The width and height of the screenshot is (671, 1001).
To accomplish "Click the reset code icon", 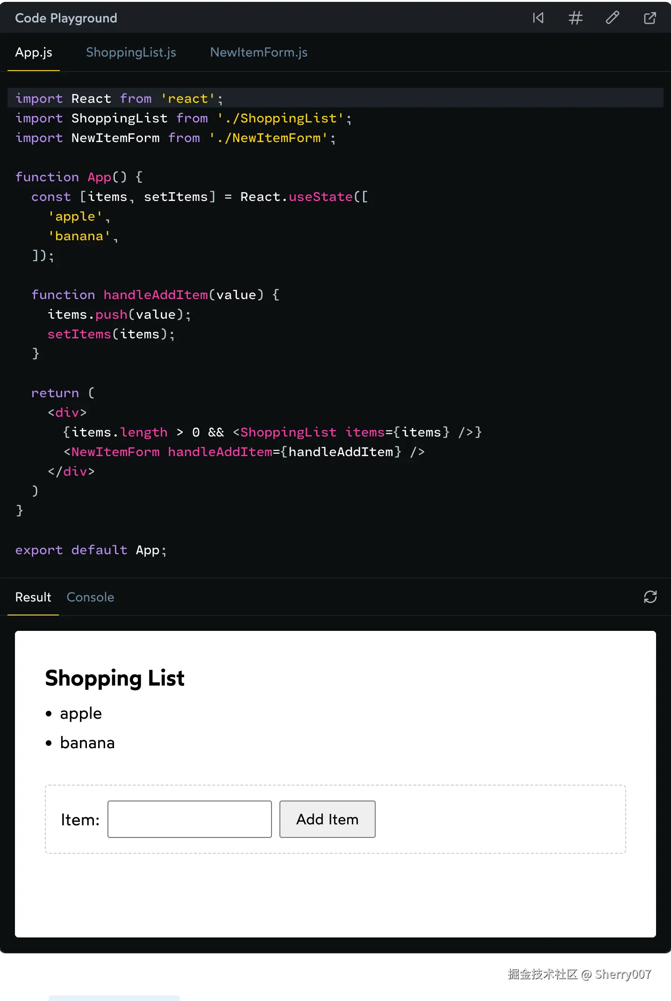I will (538, 18).
